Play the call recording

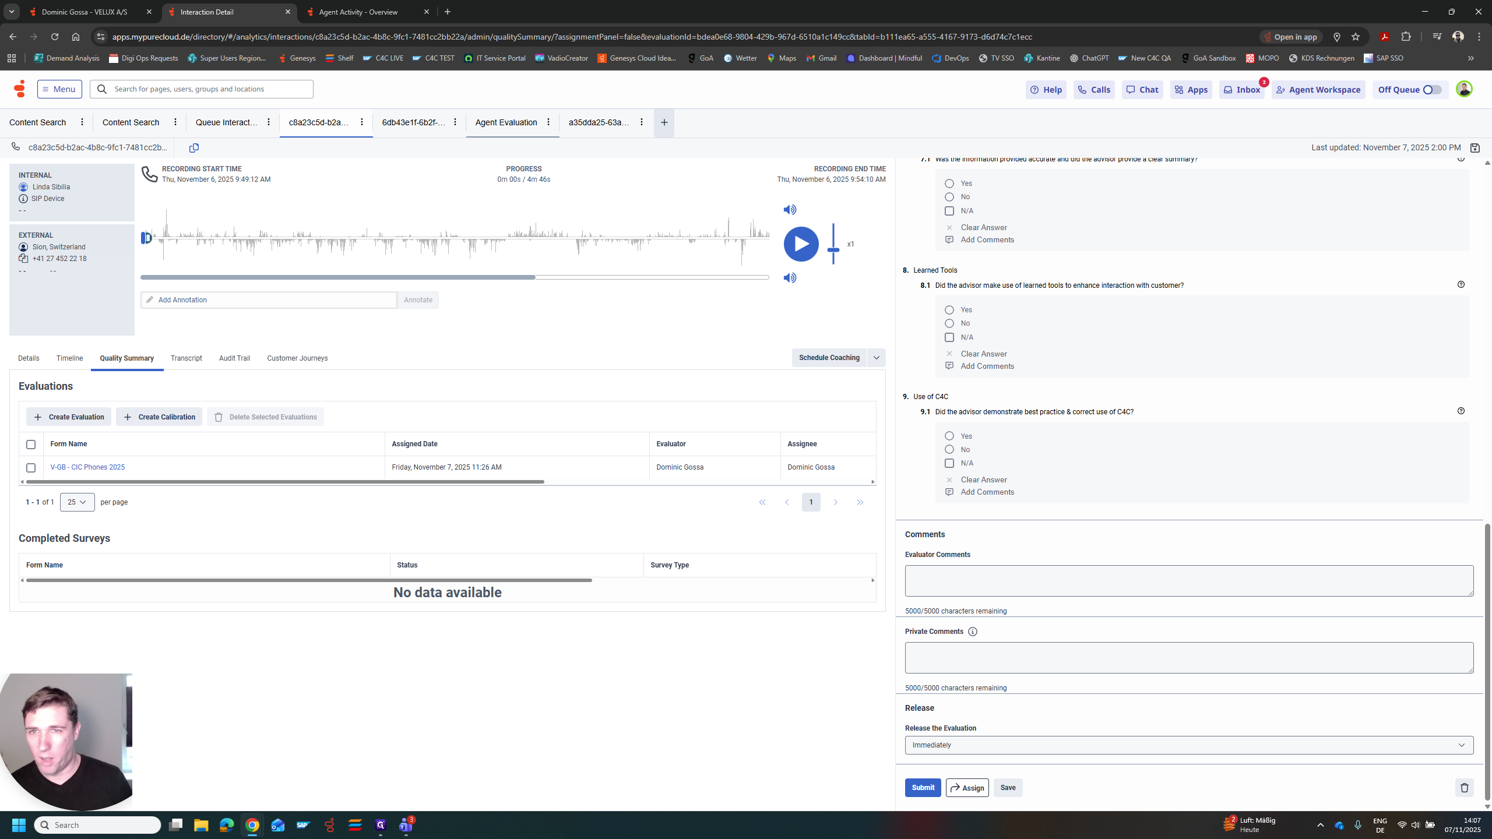click(x=801, y=244)
